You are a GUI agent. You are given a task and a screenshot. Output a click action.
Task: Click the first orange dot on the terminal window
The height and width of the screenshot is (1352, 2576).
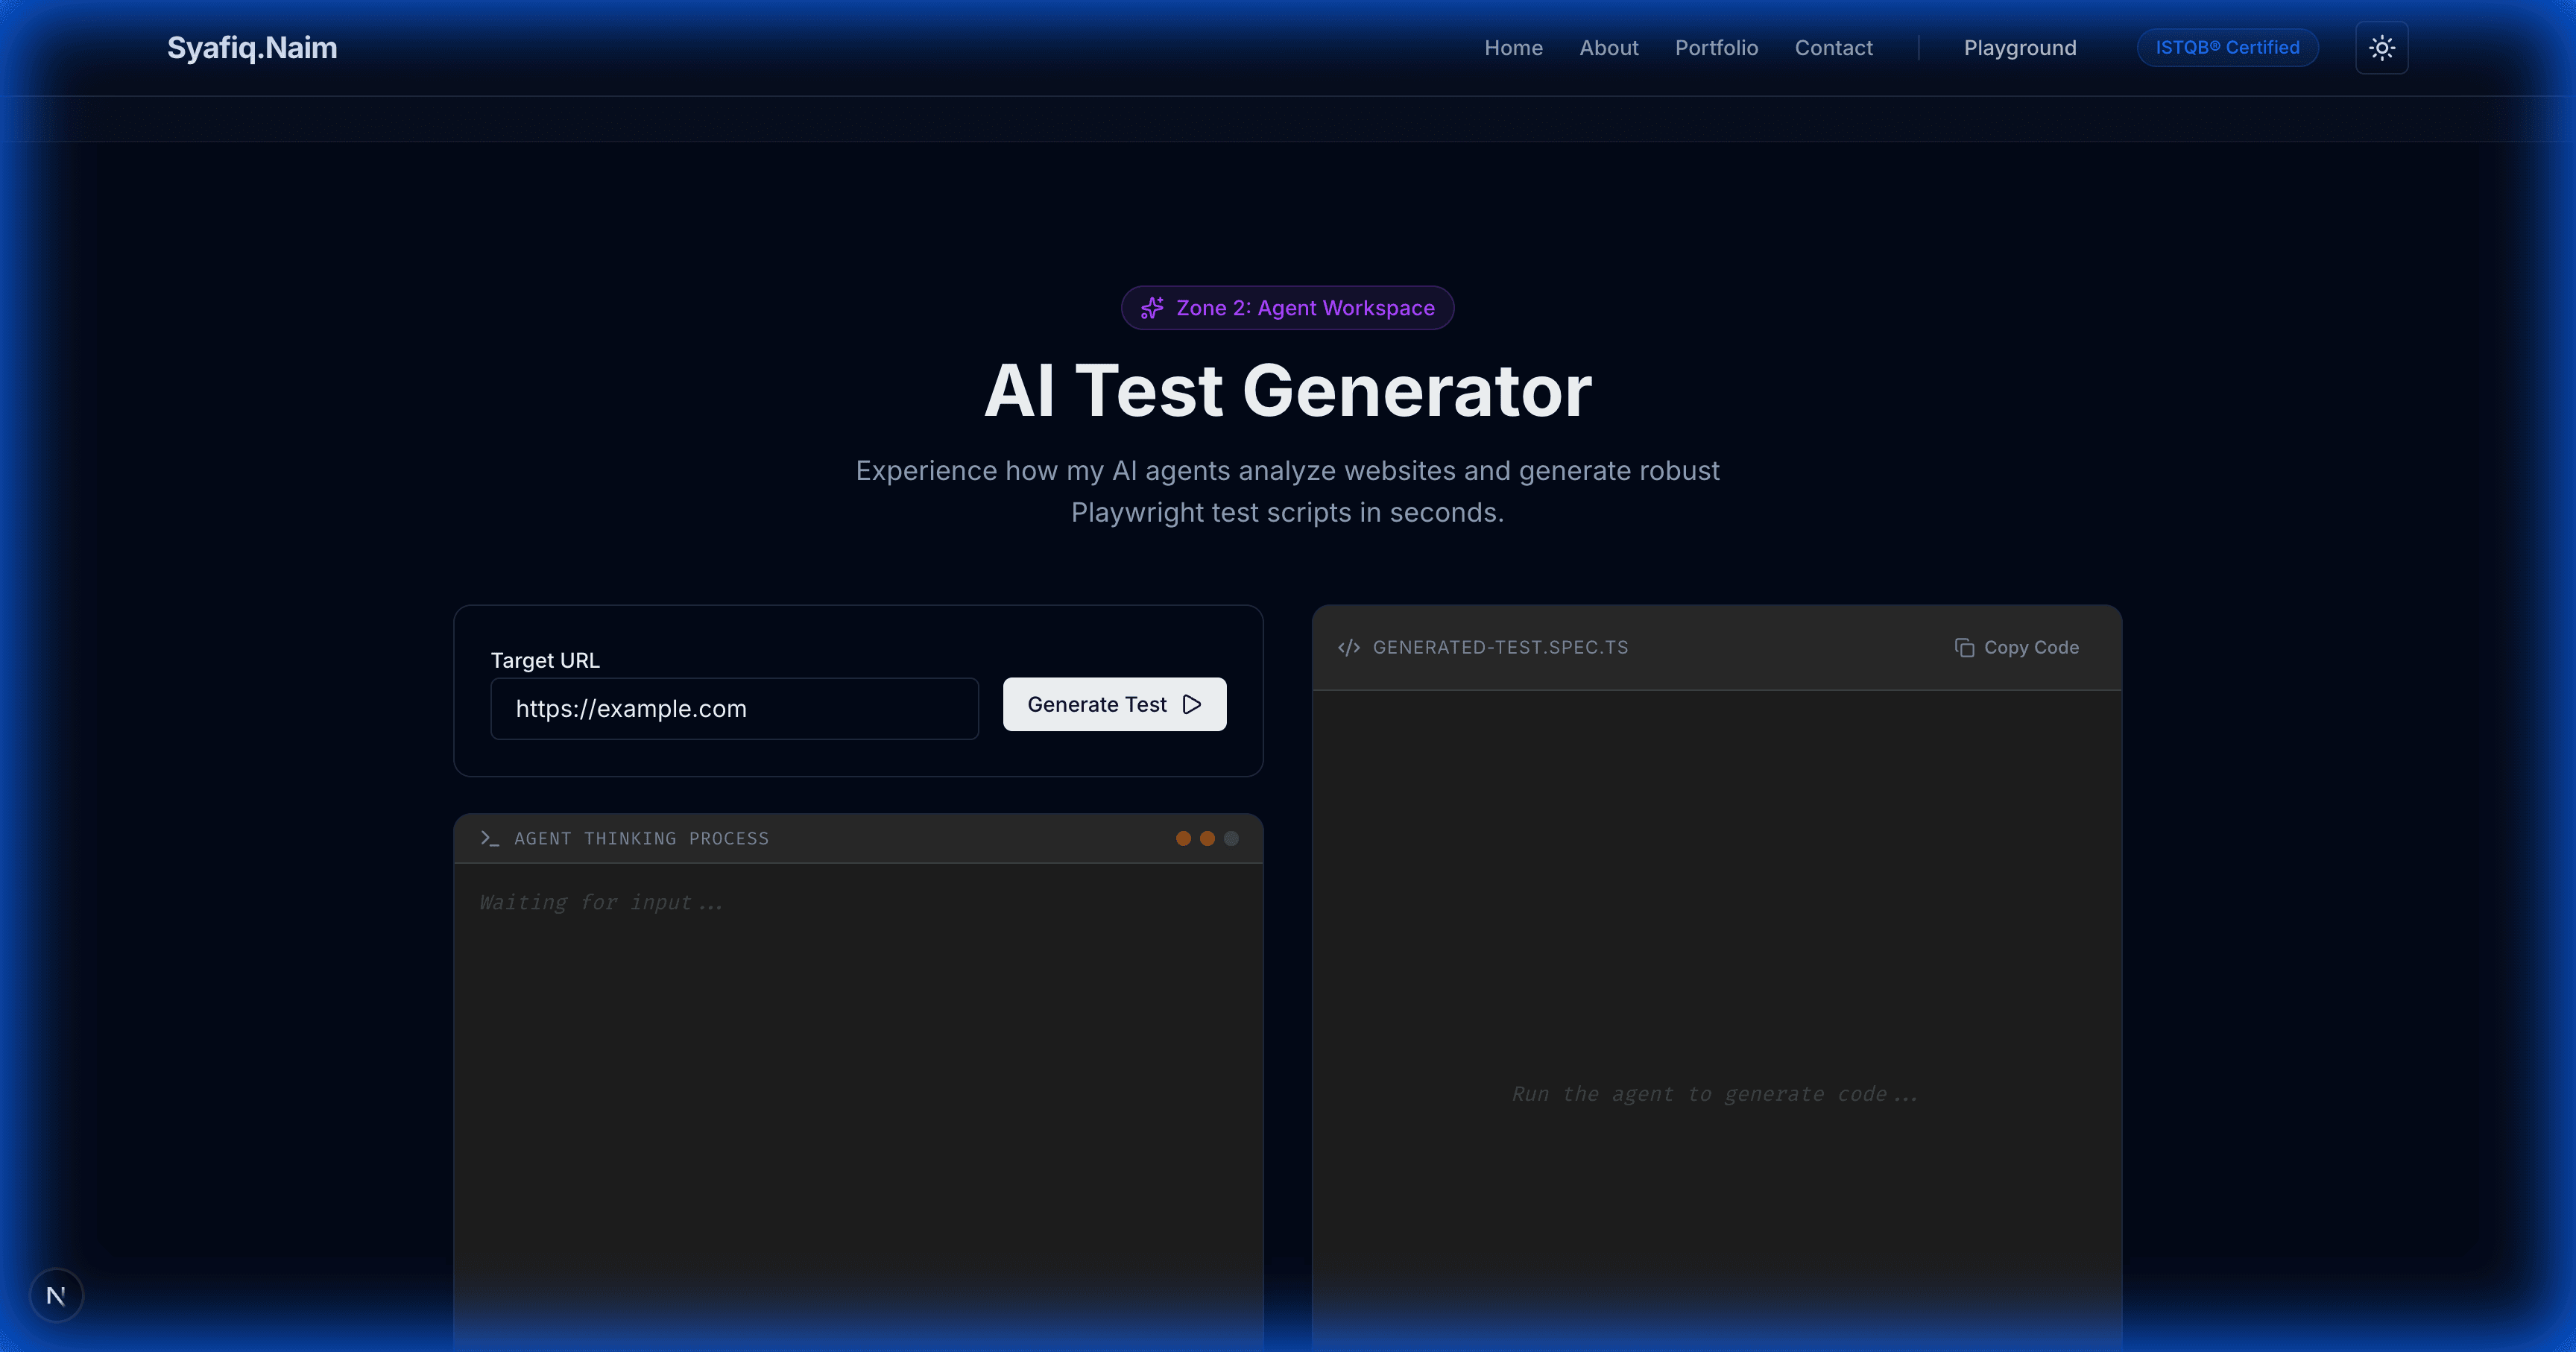(x=1184, y=839)
